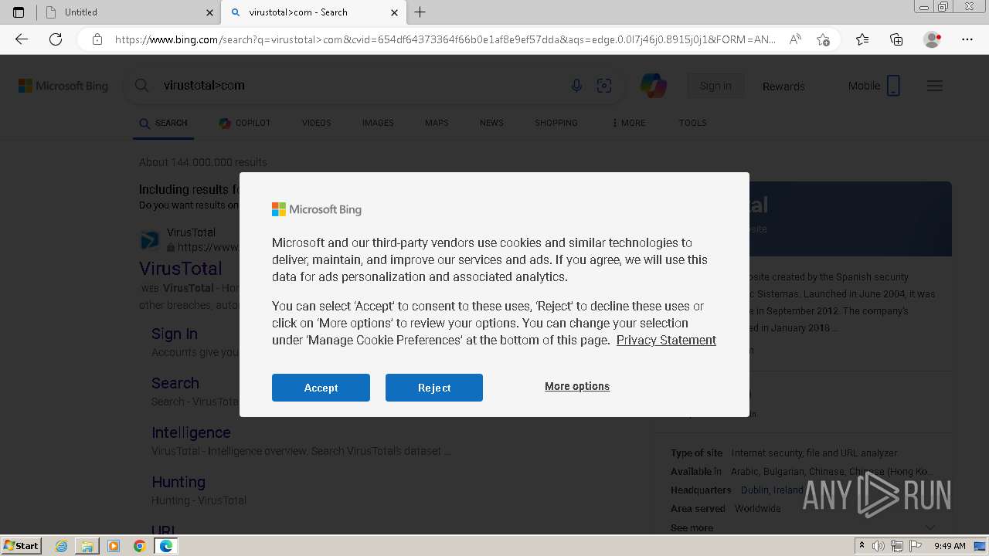Open Rewards

(x=783, y=86)
